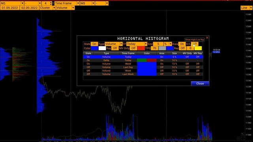Click the start date field 01.09.2022
Viewport: 253px width, 142px height.
point(10,8)
